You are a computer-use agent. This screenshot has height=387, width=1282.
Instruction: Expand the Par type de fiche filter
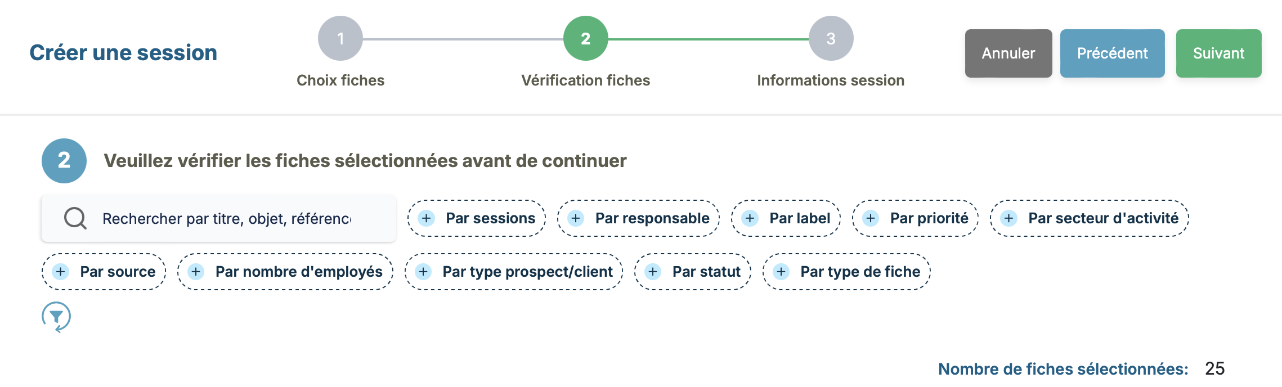(846, 272)
